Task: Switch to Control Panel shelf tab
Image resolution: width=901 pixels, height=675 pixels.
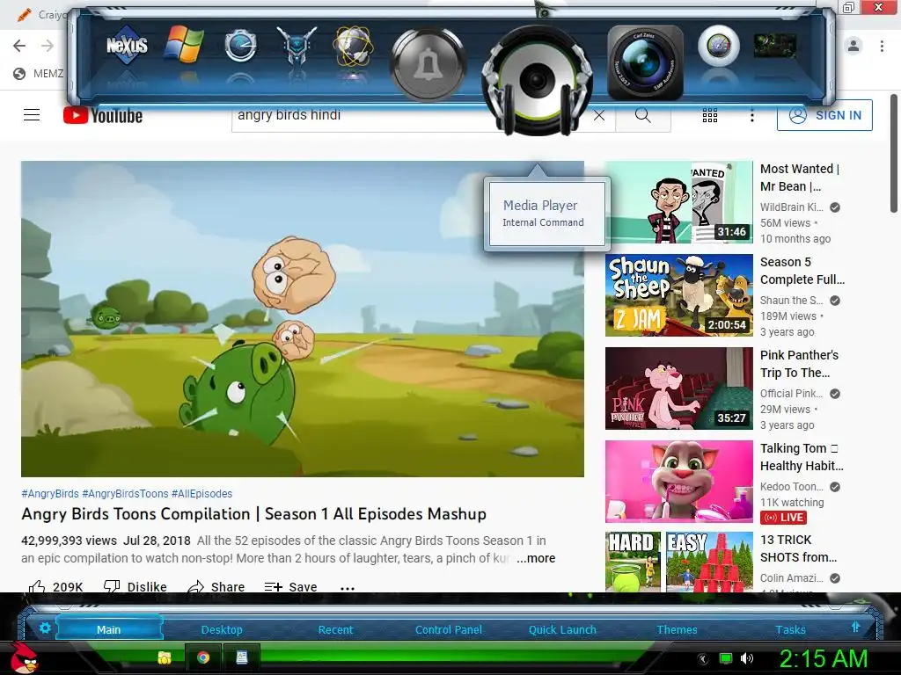Action: (449, 629)
